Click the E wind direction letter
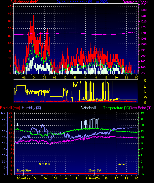154x183 pixels. click(145, 86)
